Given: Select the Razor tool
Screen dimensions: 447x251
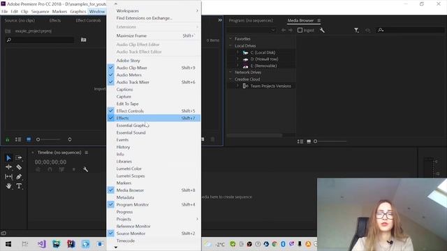Looking at the screenshot, I should coord(19,167).
